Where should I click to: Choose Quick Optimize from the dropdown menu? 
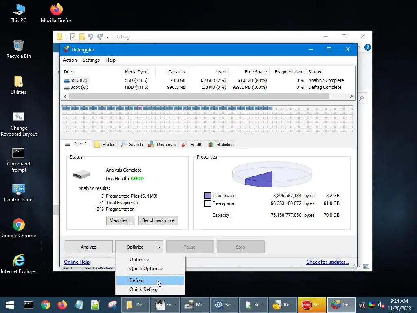pos(150,269)
